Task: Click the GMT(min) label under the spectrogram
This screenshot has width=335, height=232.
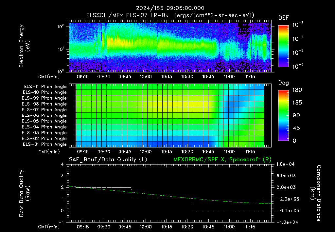Action: 49,77
